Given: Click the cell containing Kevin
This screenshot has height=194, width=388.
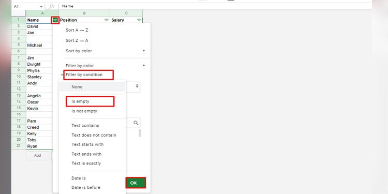Looking at the screenshot, I should tap(39, 109).
